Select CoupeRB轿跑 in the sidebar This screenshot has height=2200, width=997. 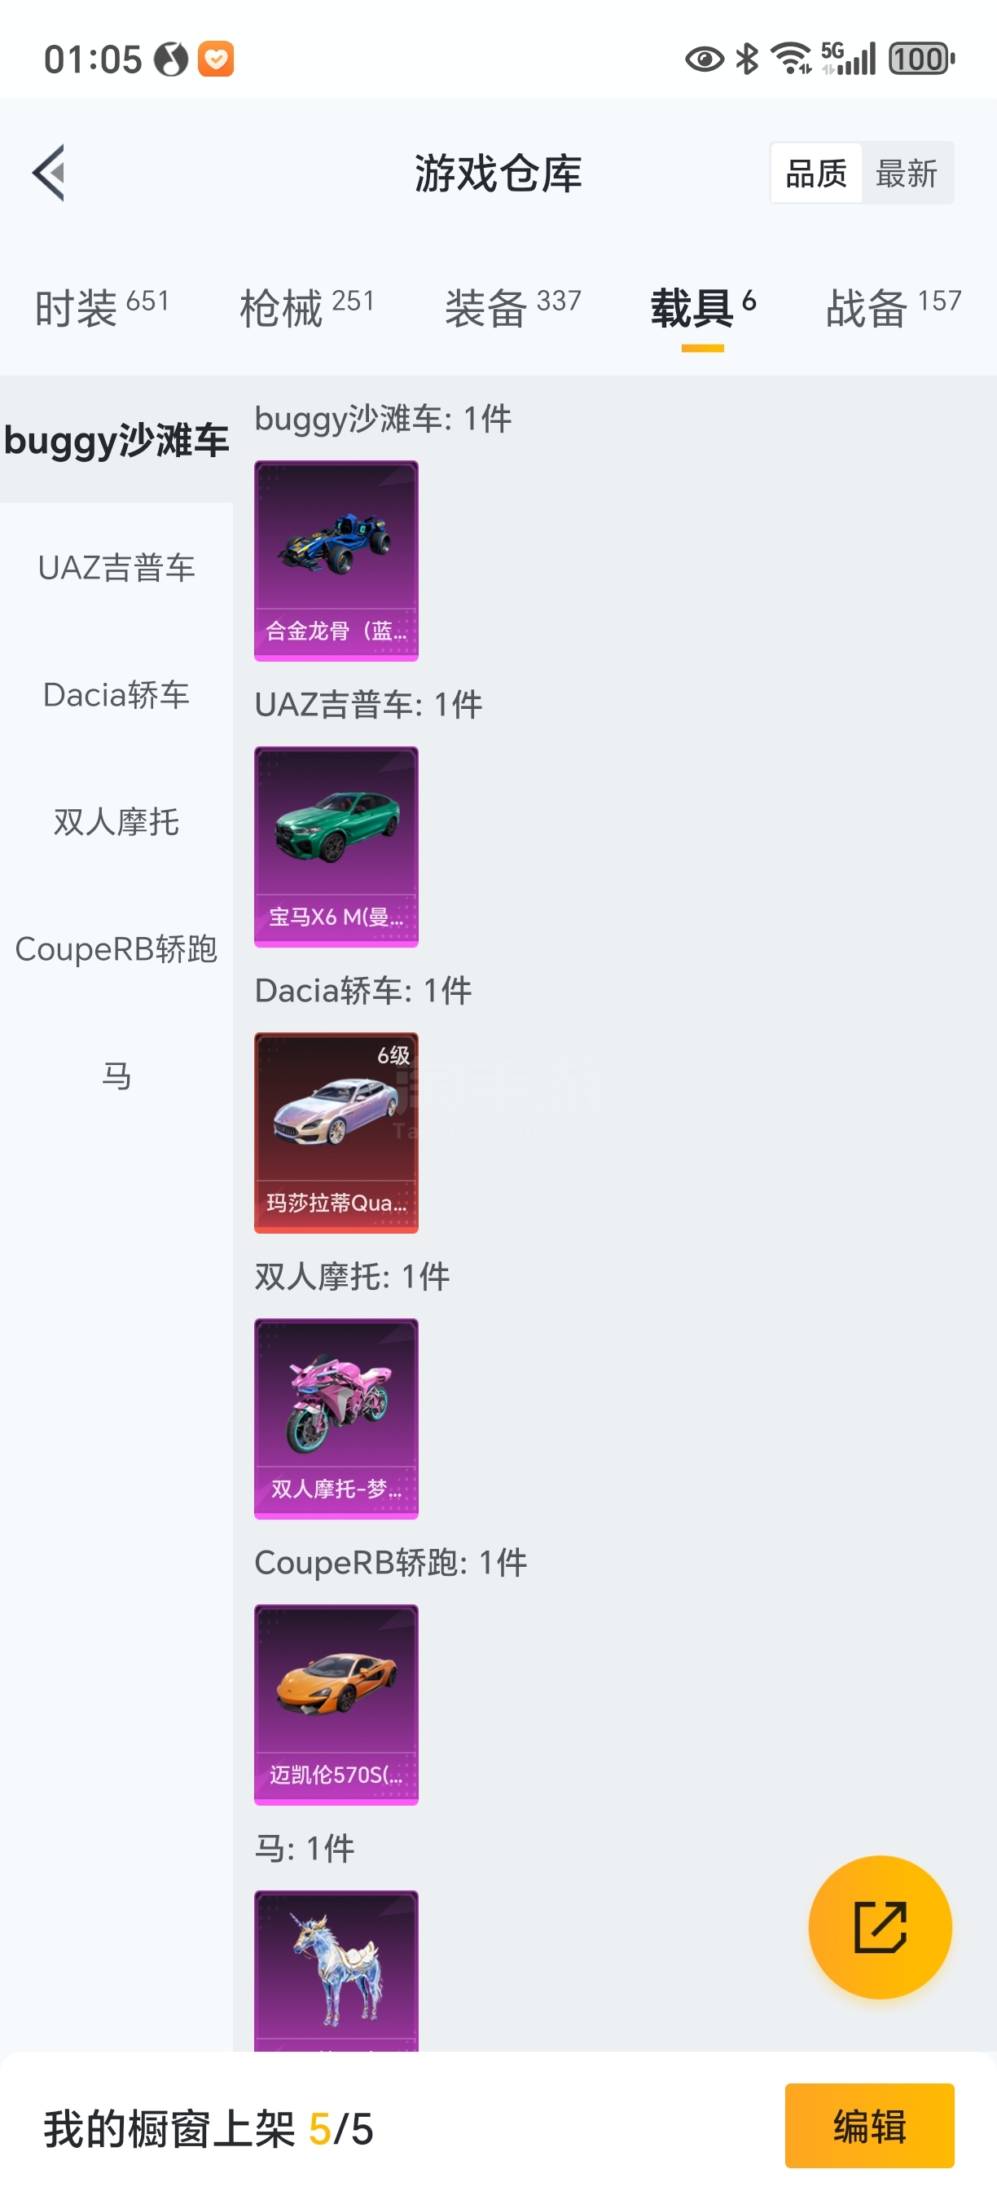116,948
